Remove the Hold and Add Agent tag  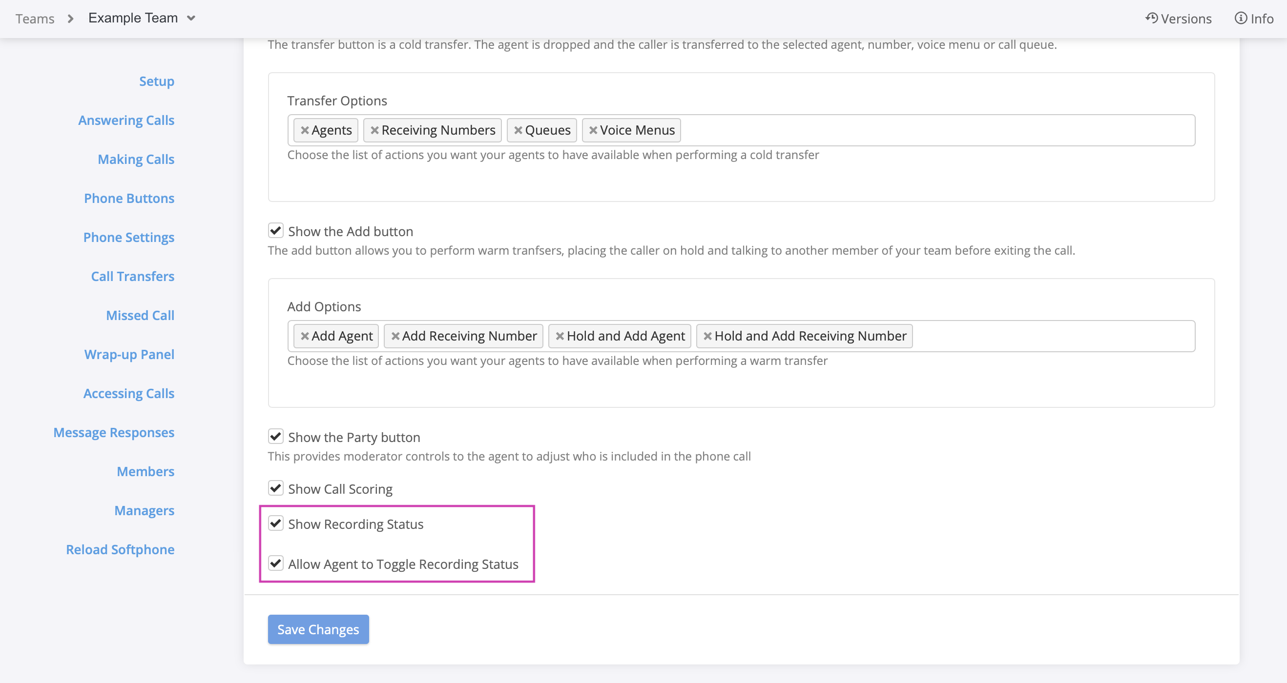coord(560,336)
